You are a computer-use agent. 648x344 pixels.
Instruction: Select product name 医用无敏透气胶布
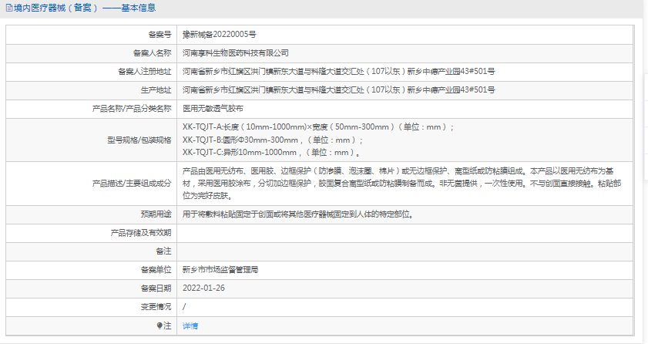tap(213, 108)
